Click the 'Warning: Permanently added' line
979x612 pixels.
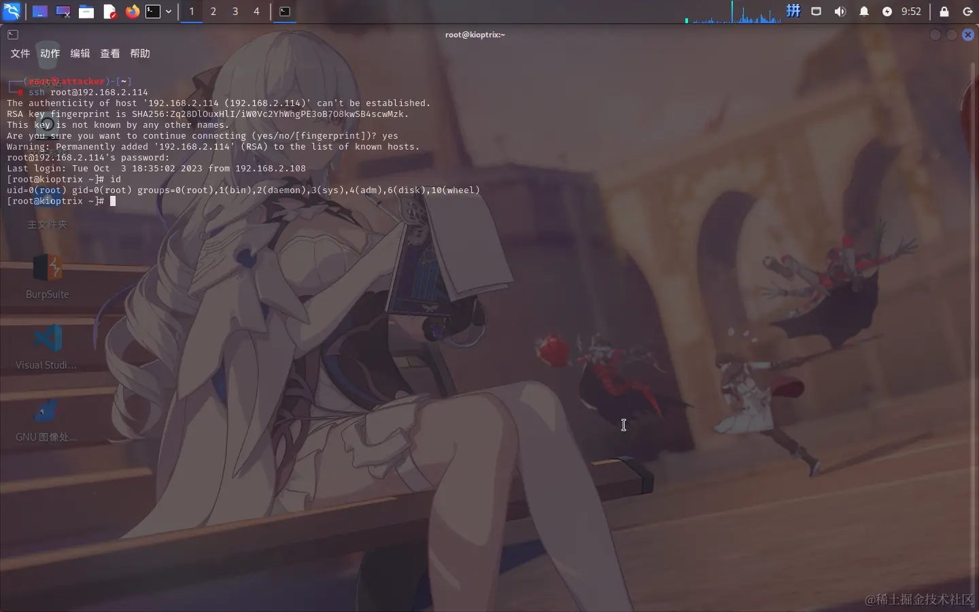213,147
